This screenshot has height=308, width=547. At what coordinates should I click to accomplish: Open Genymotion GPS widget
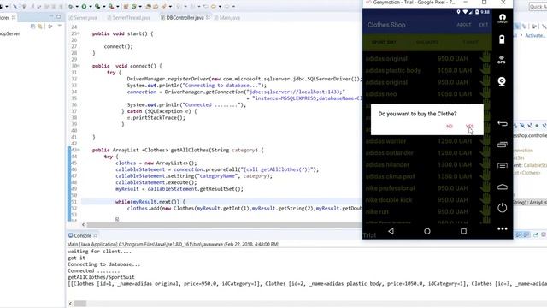(502, 60)
